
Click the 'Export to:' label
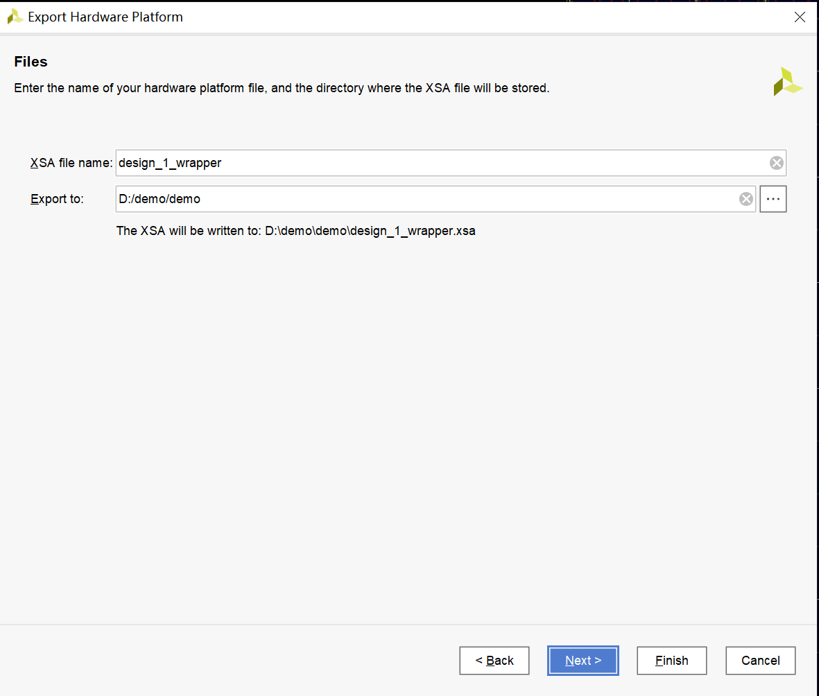coord(57,199)
